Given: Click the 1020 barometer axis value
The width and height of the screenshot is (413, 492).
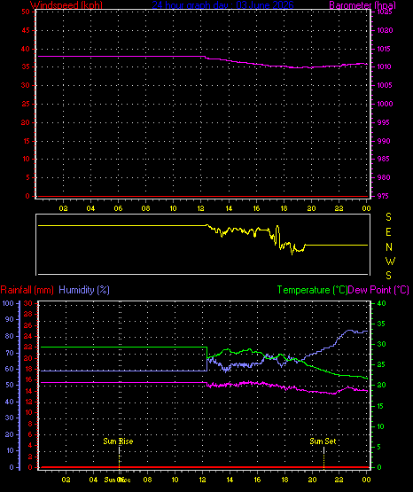Looking at the screenshot, I should point(385,30).
